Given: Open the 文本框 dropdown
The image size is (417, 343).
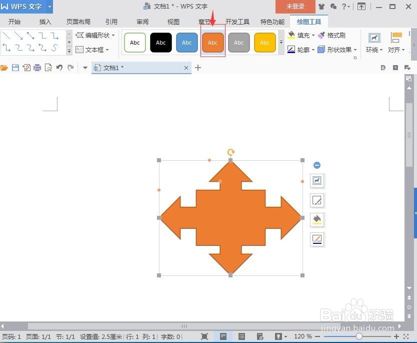Looking at the screenshot, I should (92, 50).
